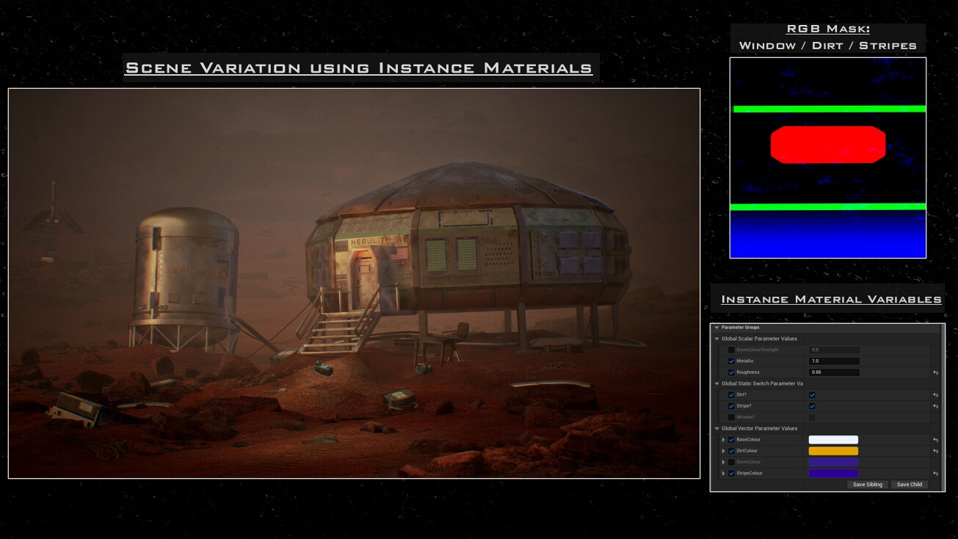Image resolution: width=958 pixels, height=539 pixels.
Task: Toggle the Window? value checkbox
Action: 812,417
